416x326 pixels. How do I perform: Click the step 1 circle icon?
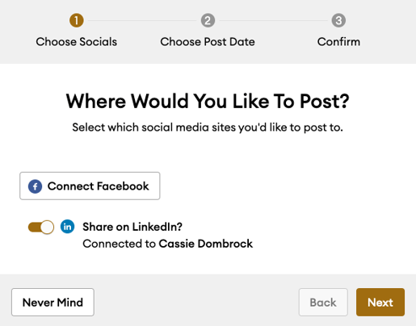pos(77,20)
